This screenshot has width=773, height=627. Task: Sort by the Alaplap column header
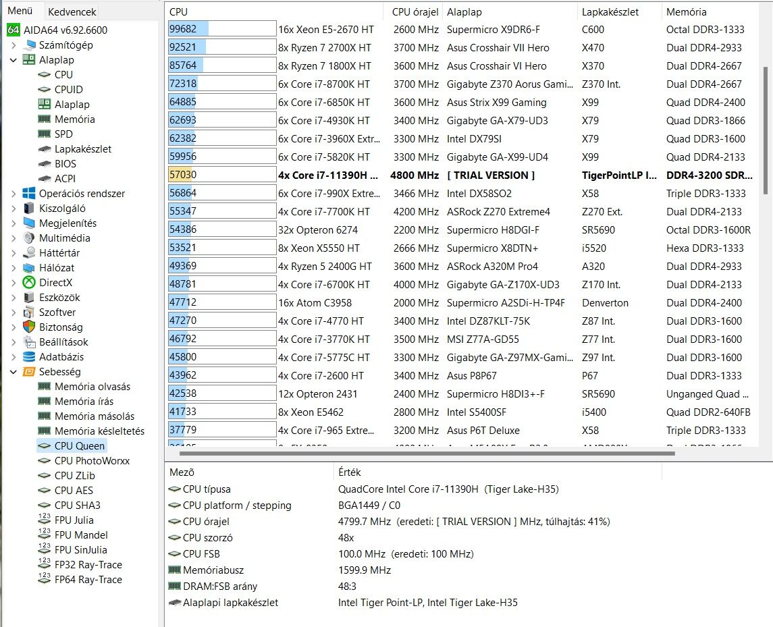510,12
